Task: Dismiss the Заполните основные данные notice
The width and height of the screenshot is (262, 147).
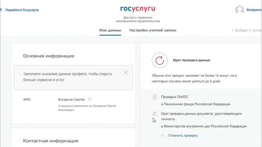Action: 126,73
